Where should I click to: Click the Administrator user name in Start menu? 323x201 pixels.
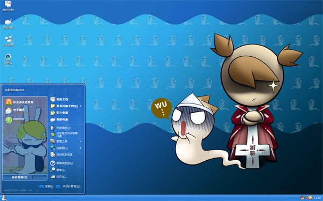pos(15,90)
